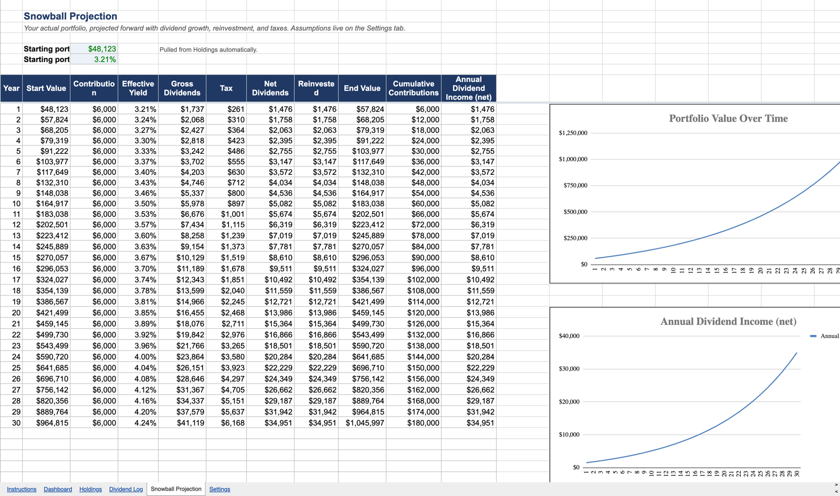Click the Reinvested column header
Screen dimensions: 840x496
pos(316,88)
